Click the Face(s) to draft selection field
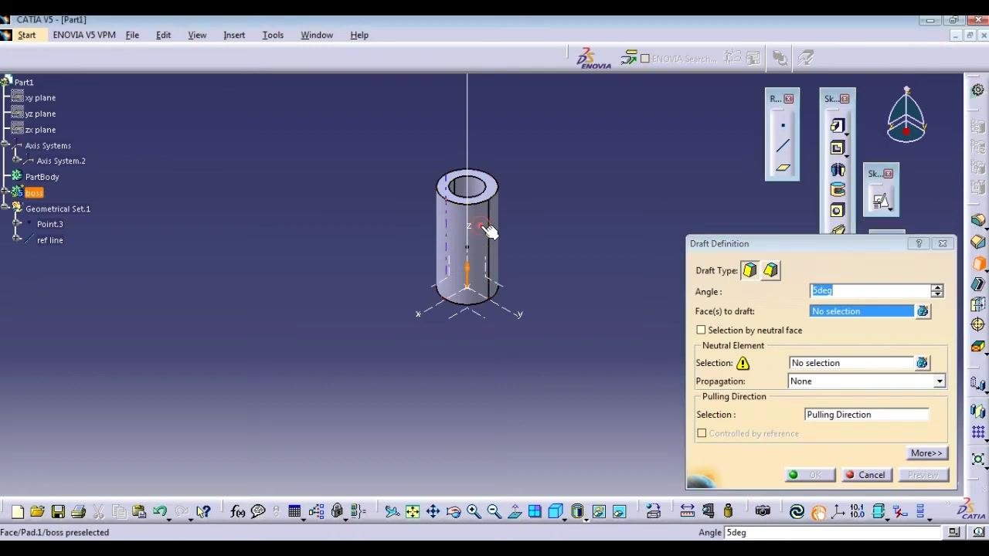989x556 pixels. (x=862, y=311)
